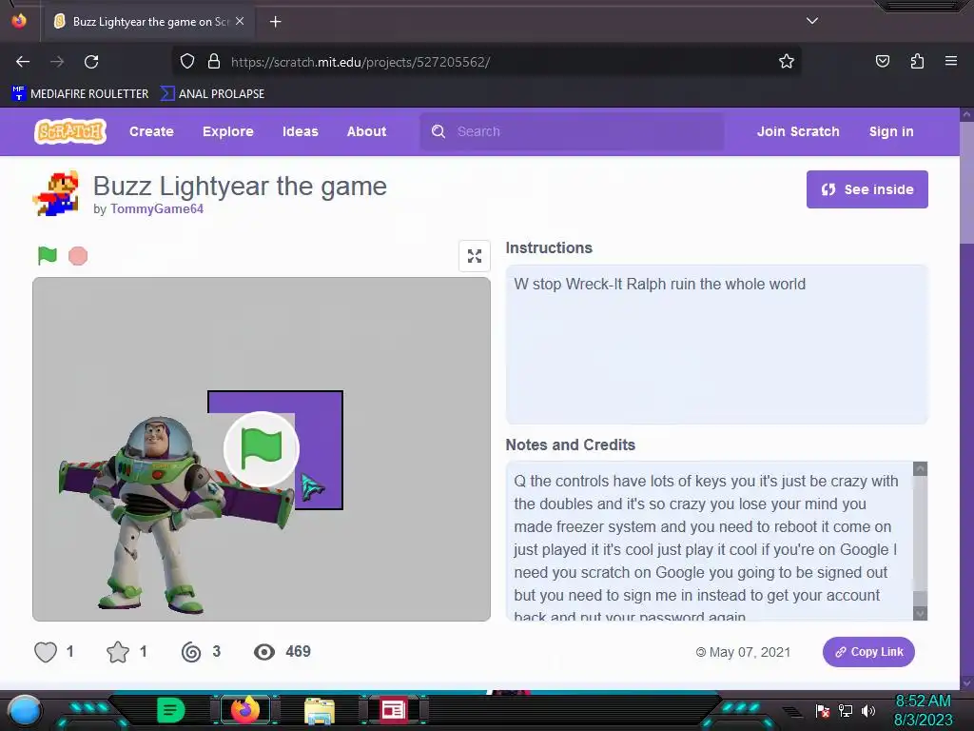Click the green flag above the stage
The width and height of the screenshot is (974, 731).
point(48,255)
